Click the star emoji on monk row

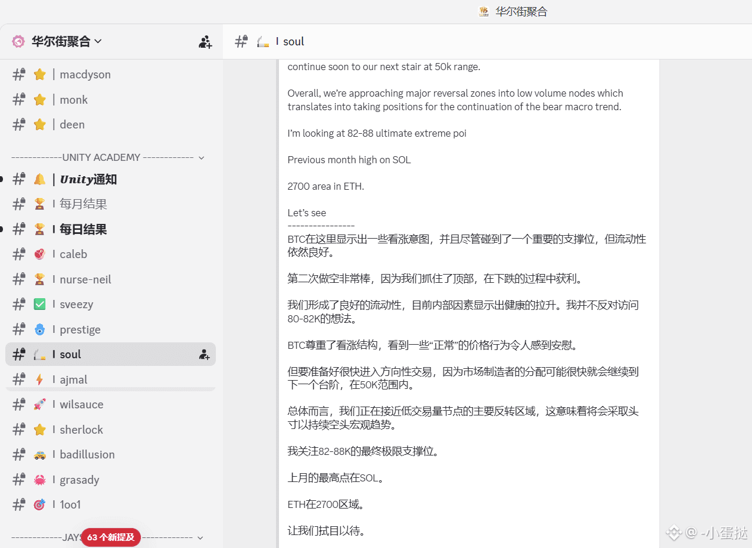click(40, 100)
